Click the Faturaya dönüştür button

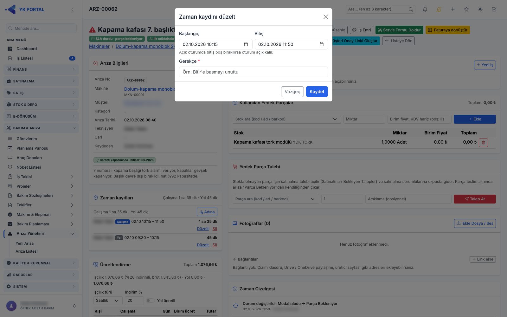pyautogui.click(x=447, y=30)
